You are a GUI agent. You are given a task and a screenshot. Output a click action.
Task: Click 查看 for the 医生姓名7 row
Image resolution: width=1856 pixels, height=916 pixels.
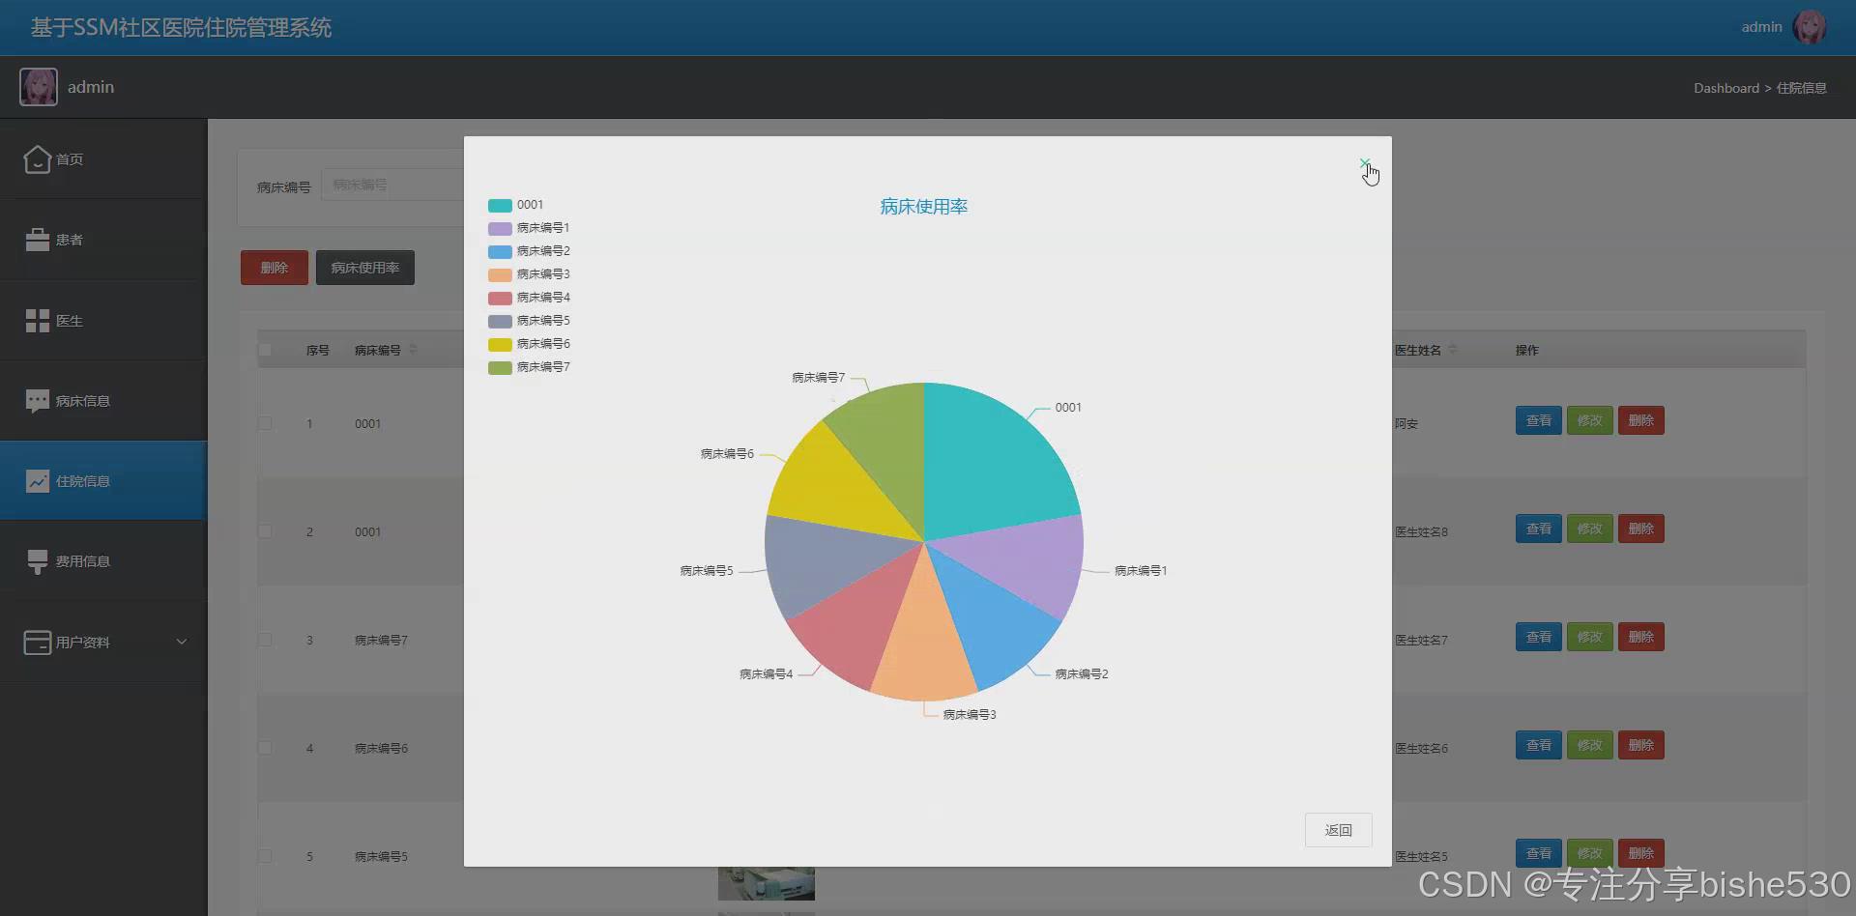click(1538, 637)
